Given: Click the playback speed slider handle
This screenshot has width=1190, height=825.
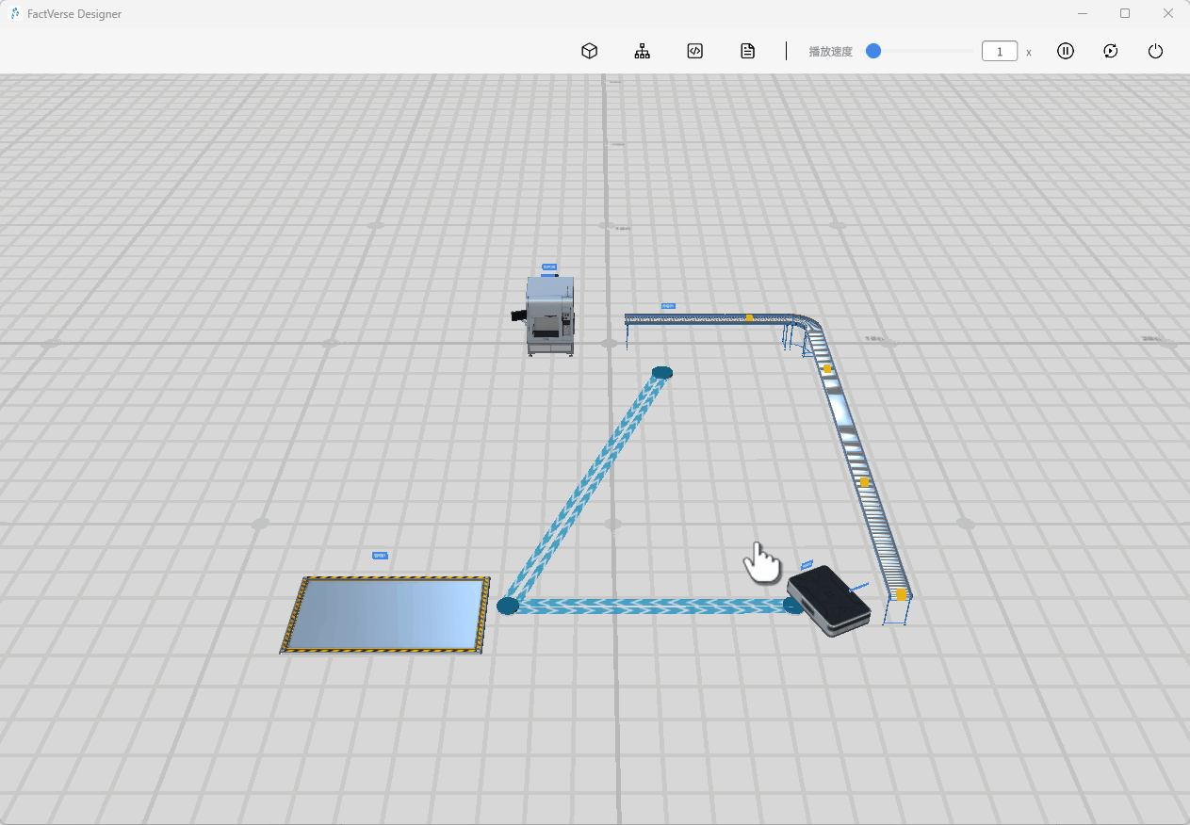Looking at the screenshot, I should (x=873, y=51).
